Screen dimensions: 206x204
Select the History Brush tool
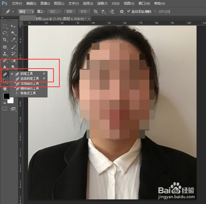point(13,53)
